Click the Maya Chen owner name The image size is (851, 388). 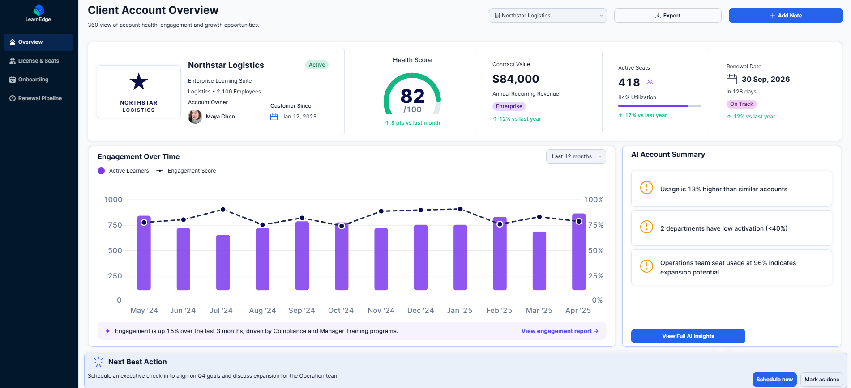pos(220,117)
